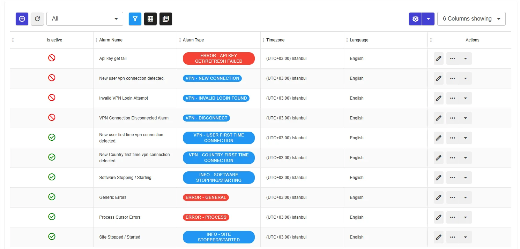Image resolution: width=520 pixels, height=249 pixels.
Task: Open the arrow menu next to settings gear
Action: click(428, 19)
